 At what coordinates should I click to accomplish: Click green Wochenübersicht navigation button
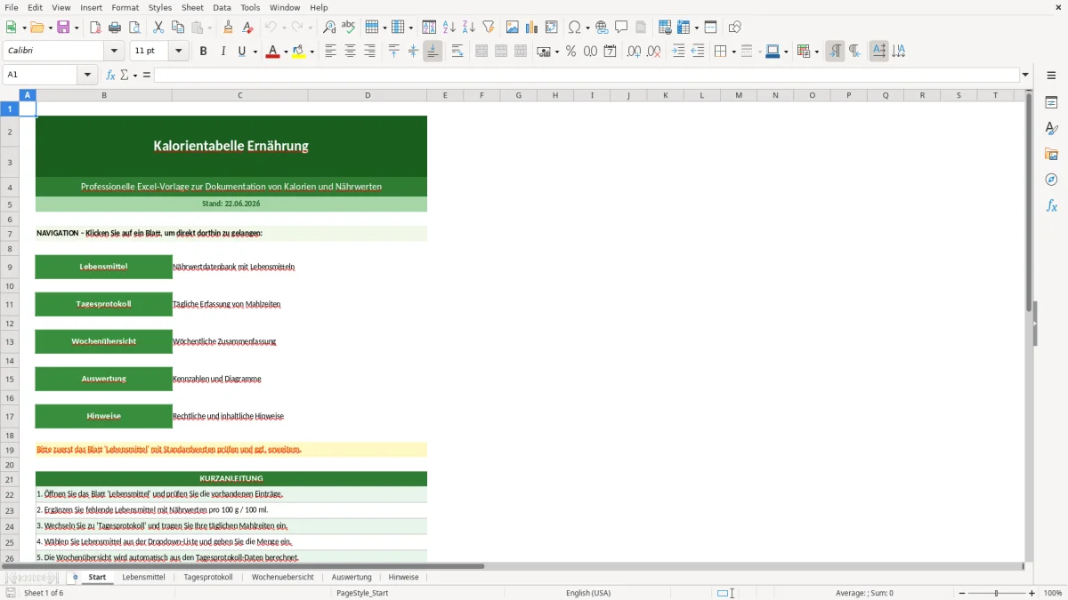[x=104, y=341]
